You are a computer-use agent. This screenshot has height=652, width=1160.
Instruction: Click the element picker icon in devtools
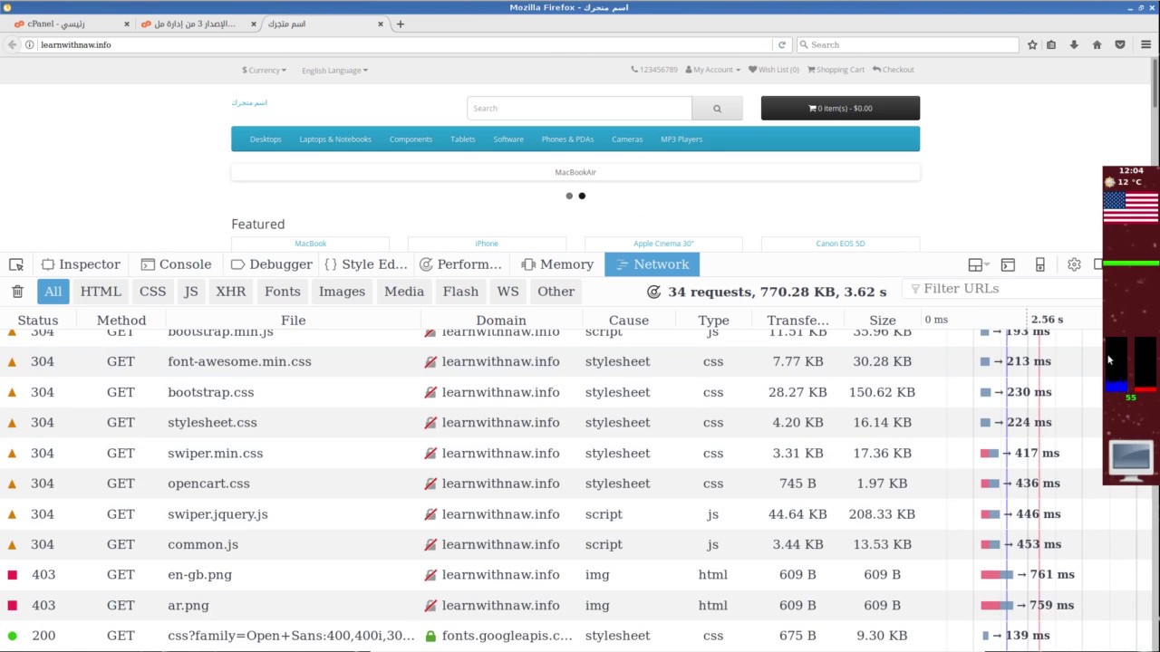click(x=16, y=264)
